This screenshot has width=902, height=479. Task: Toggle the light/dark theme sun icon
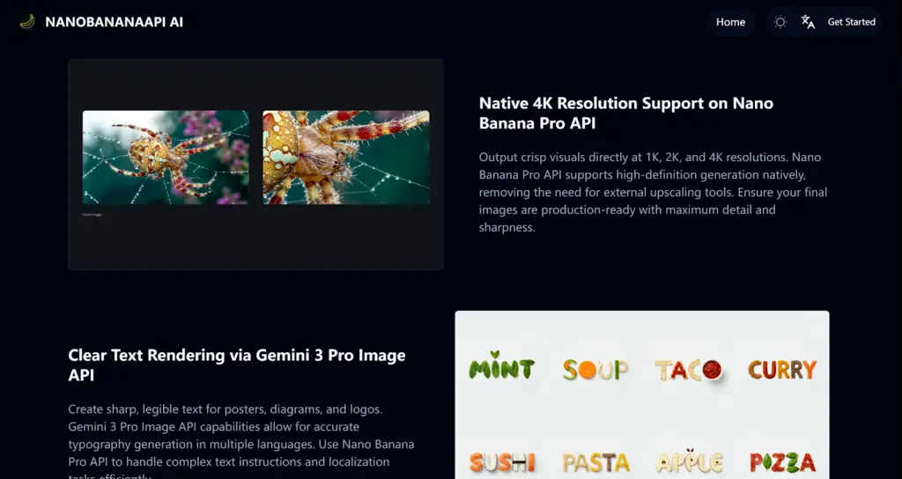coord(780,22)
